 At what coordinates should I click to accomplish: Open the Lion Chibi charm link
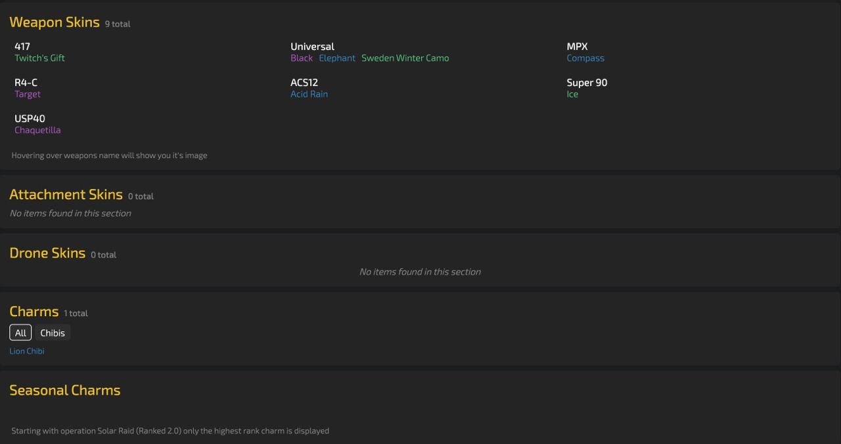(27, 352)
